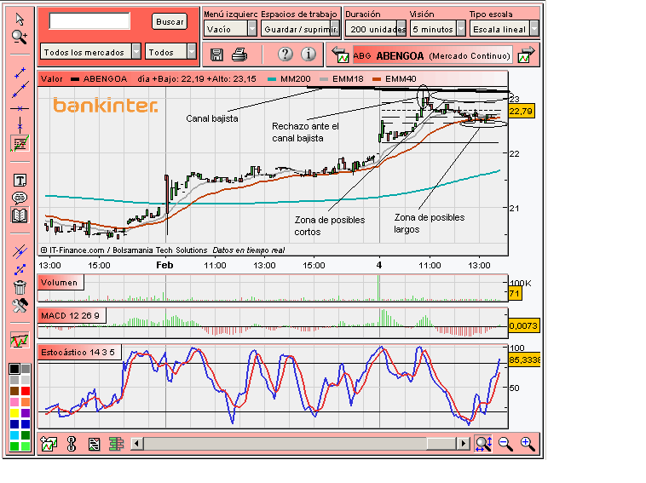Click the add indicator chart icon
The height and width of the screenshot is (483, 646).
click(49, 444)
